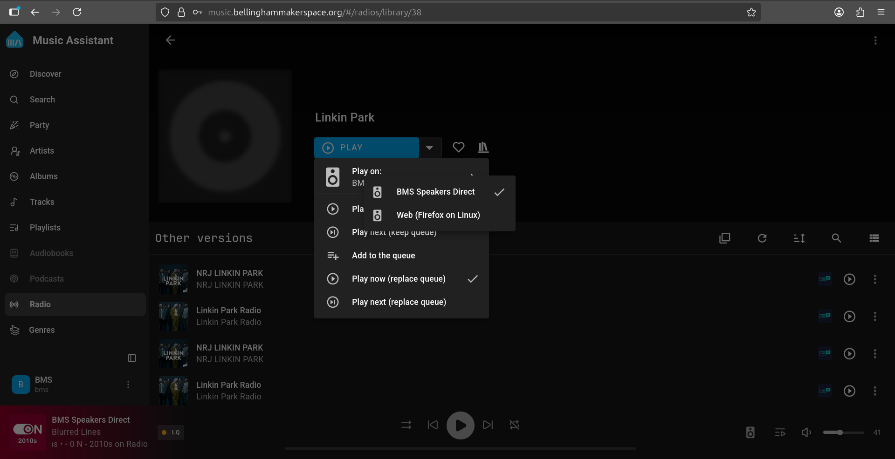Screen dimensions: 895x459
Task: Open menu for first NRJ LINKIN PARK
Action: coord(875,279)
